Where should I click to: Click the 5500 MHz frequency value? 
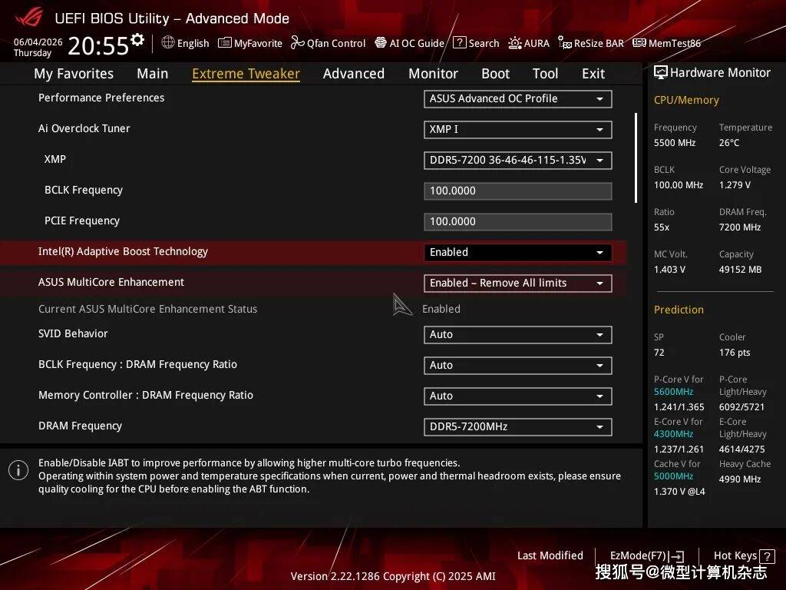coord(675,142)
